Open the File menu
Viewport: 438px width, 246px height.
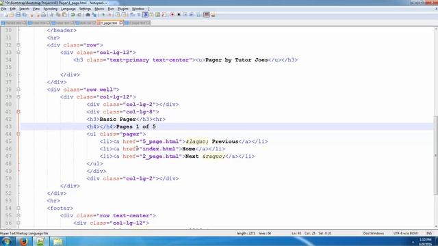coord(3,9)
